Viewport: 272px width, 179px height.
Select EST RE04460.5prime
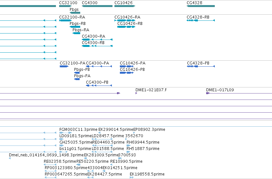click(102, 145)
